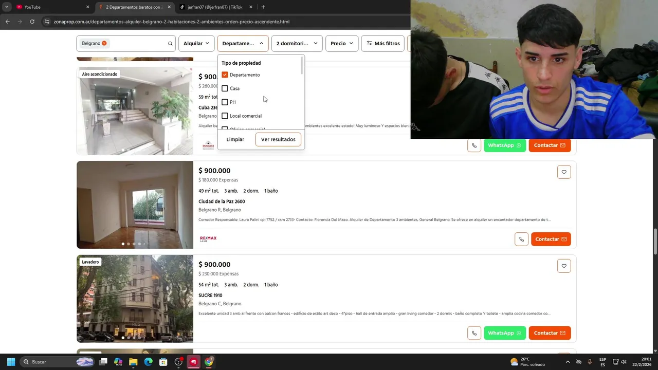Click Contactar on SUCRE 1910 listing

[x=550, y=333]
